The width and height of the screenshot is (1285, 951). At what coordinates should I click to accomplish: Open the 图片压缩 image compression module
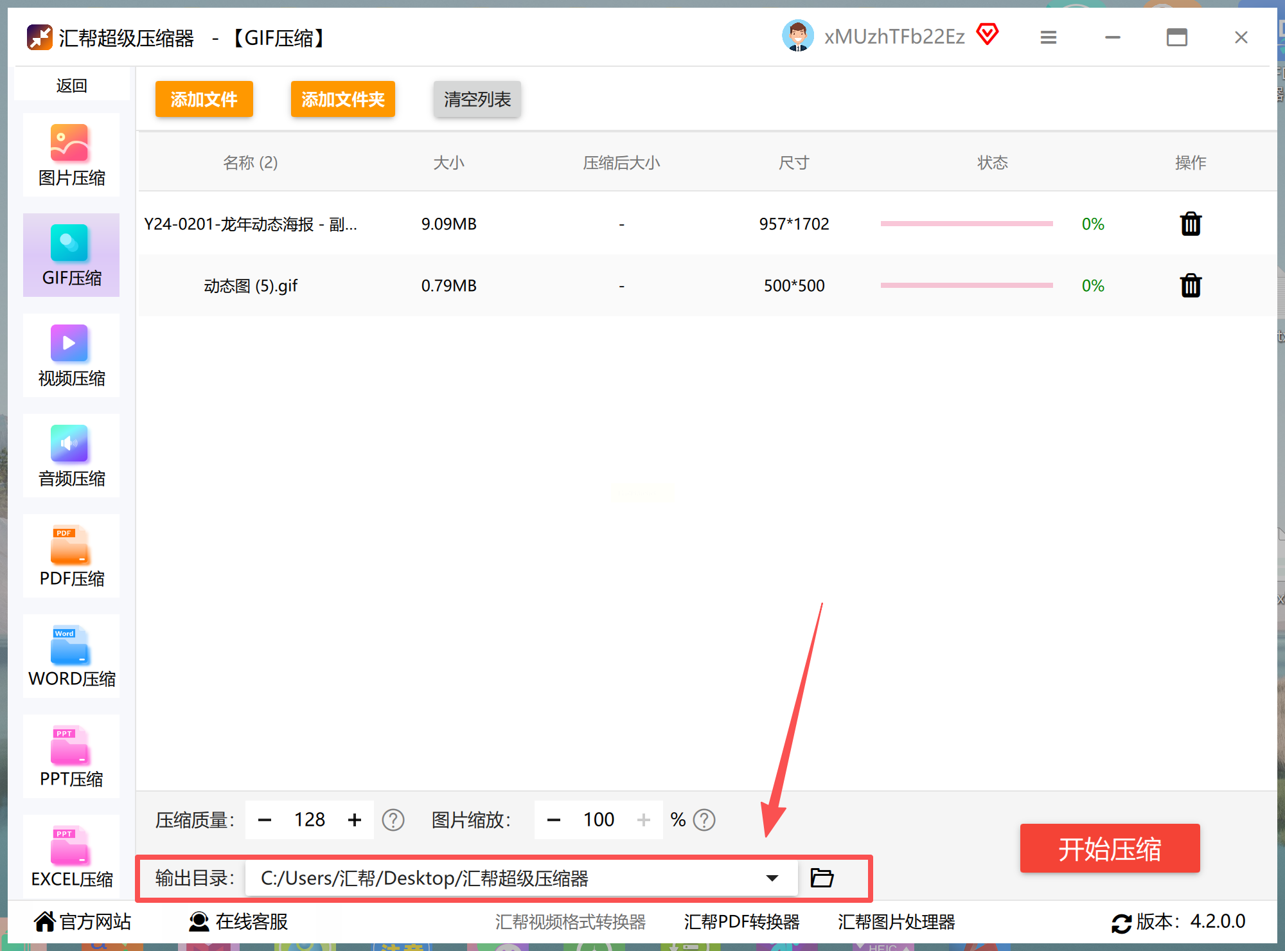point(71,155)
